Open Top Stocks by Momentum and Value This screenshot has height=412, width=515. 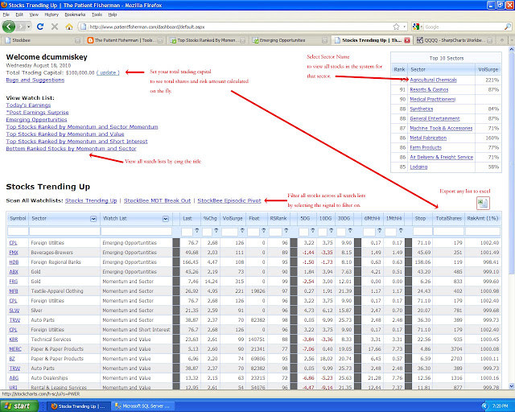(65, 134)
